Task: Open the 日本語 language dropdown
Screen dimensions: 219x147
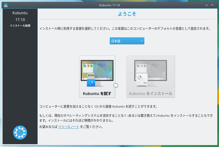Action: (x=127, y=41)
